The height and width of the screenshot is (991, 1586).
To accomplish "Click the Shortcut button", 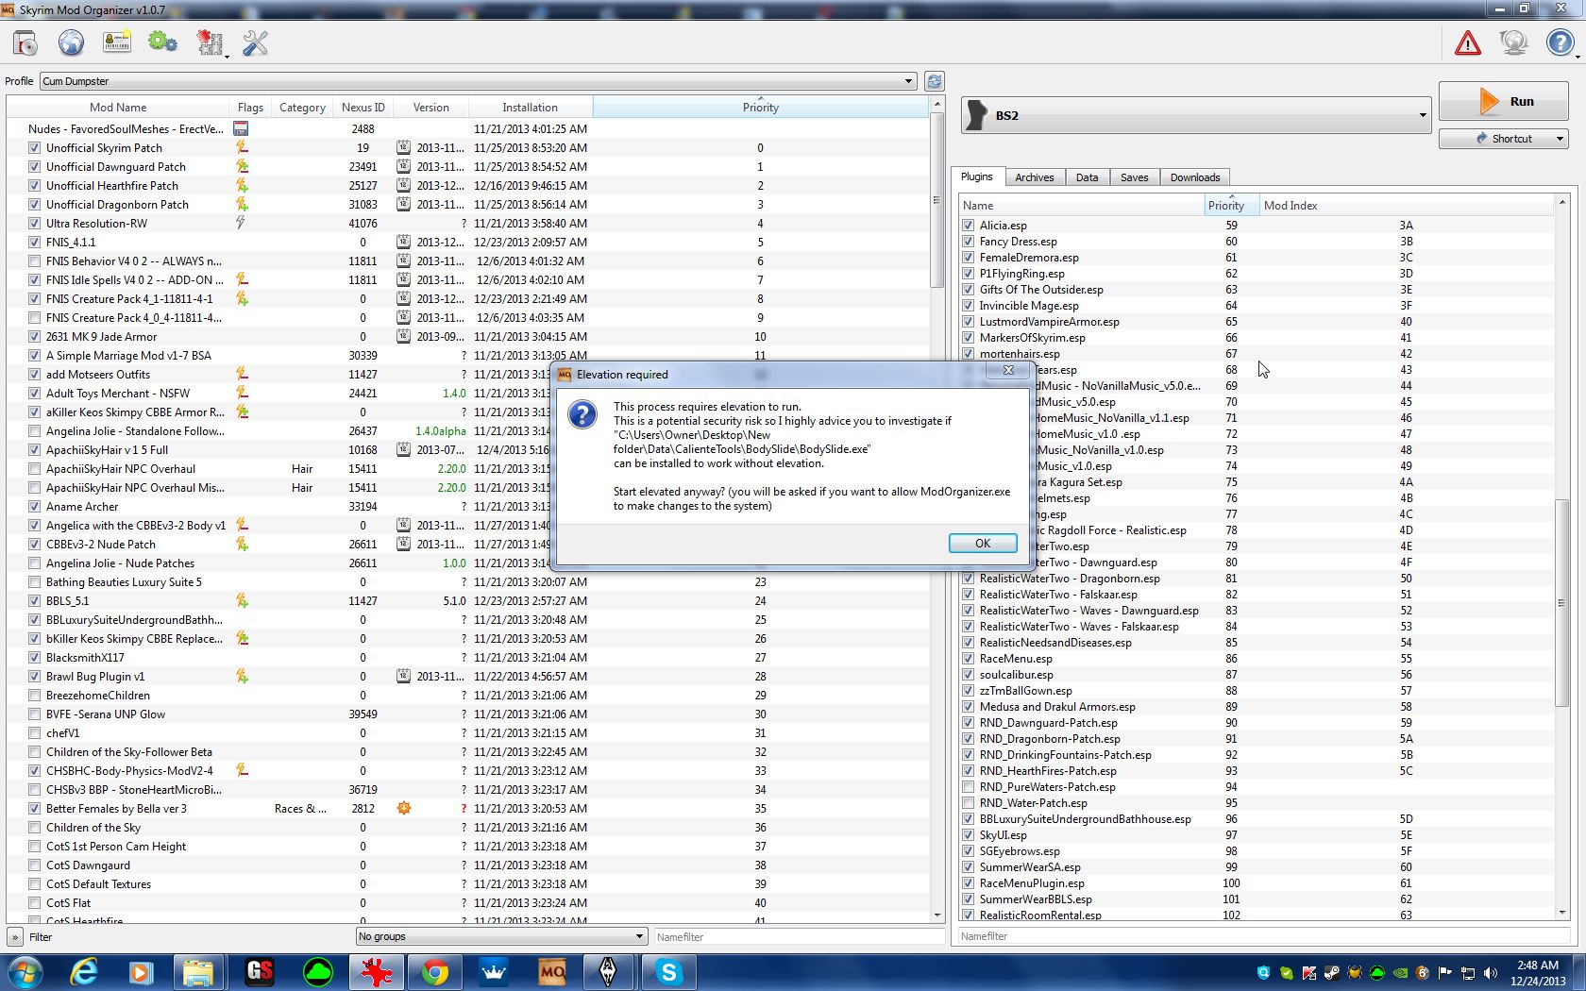I will [x=1504, y=139].
